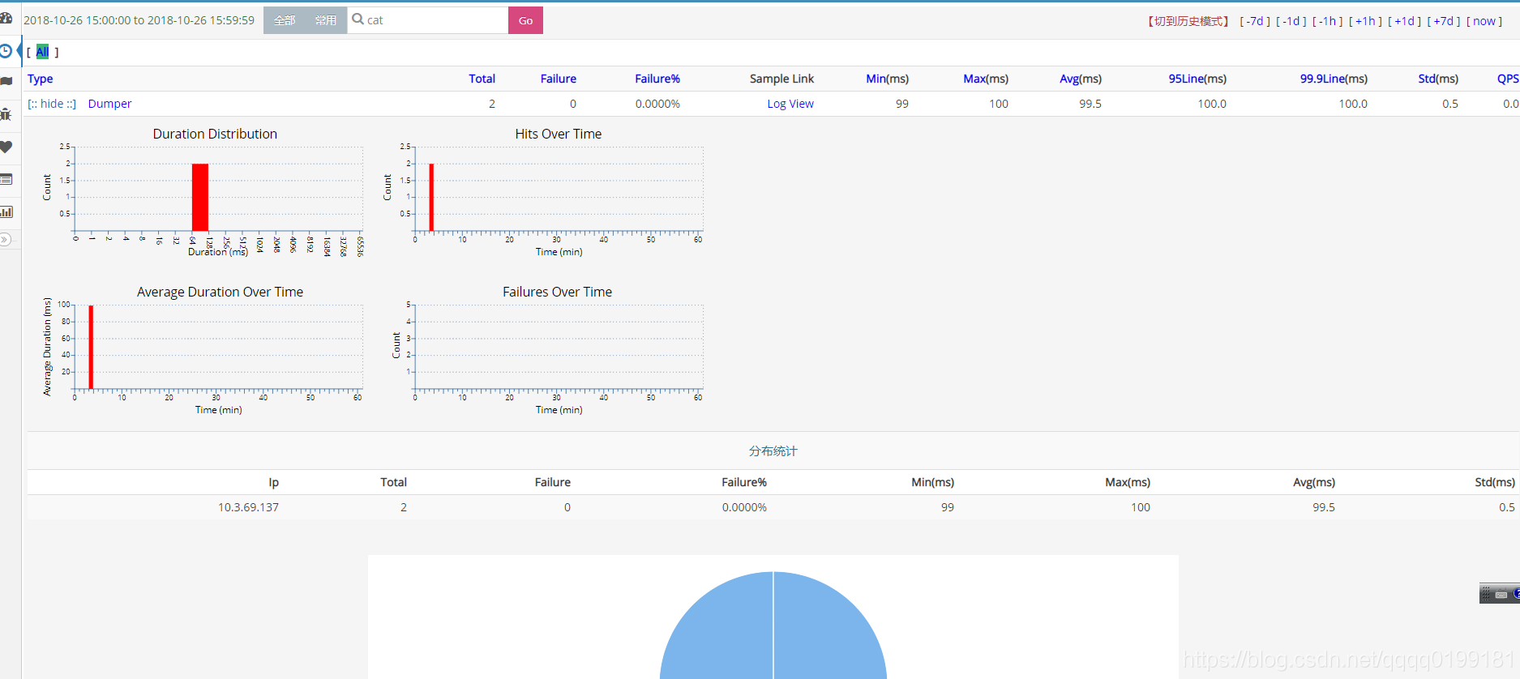Screen dimensions: 1520x679
Task: Advance seven days with +7d
Action: coord(1444,21)
